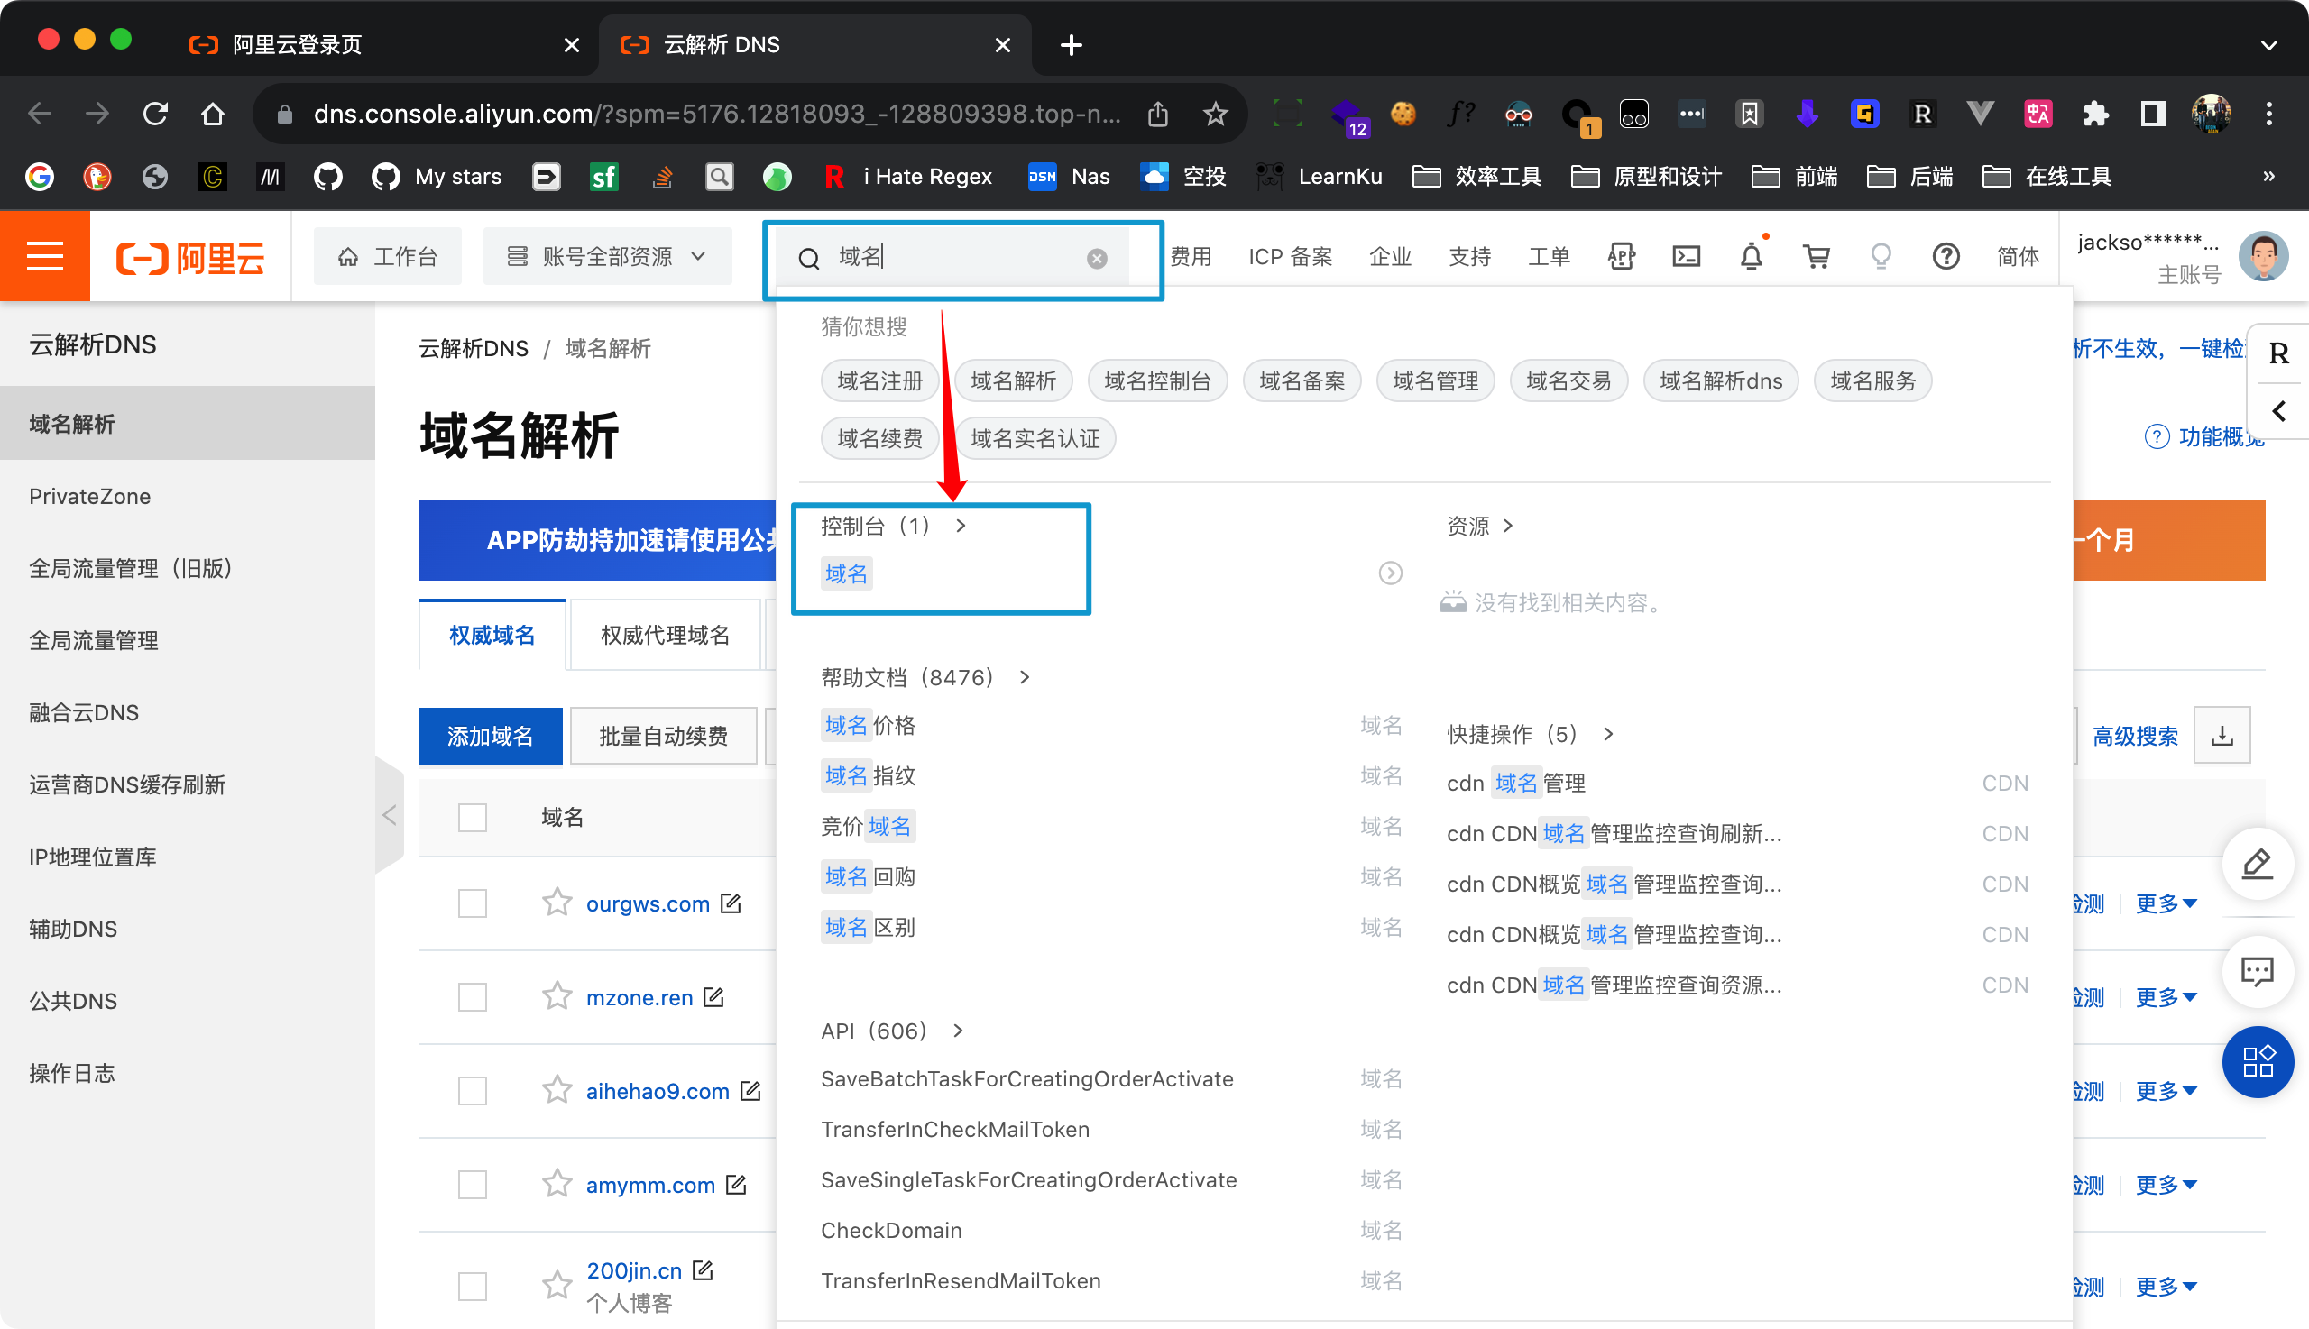
Task: Check the ourgws.com row checkbox
Action: (472, 903)
